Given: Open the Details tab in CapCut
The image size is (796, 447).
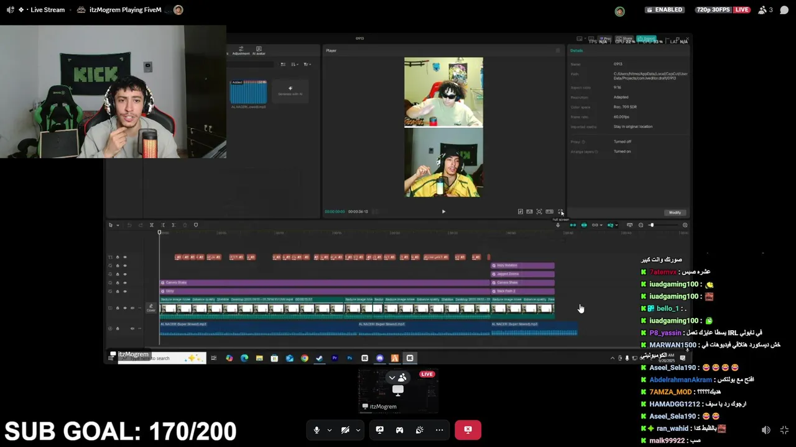Looking at the screenshot, I should pyautogui.click(x=576, y=50).
